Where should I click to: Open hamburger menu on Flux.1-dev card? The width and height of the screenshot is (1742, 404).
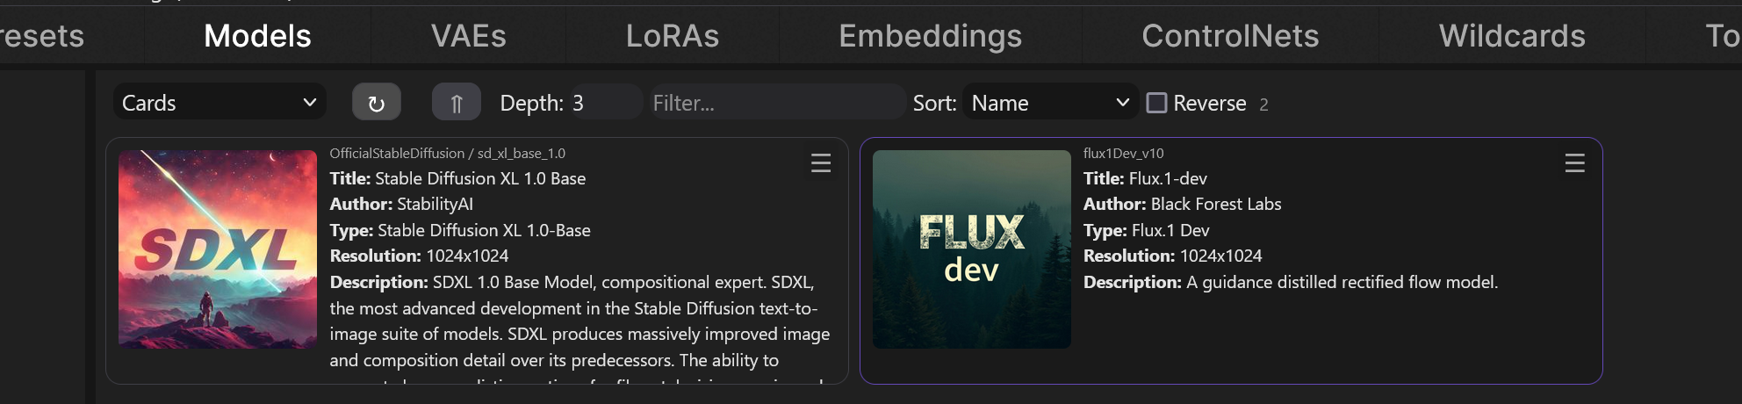[x=1574, y=163]
